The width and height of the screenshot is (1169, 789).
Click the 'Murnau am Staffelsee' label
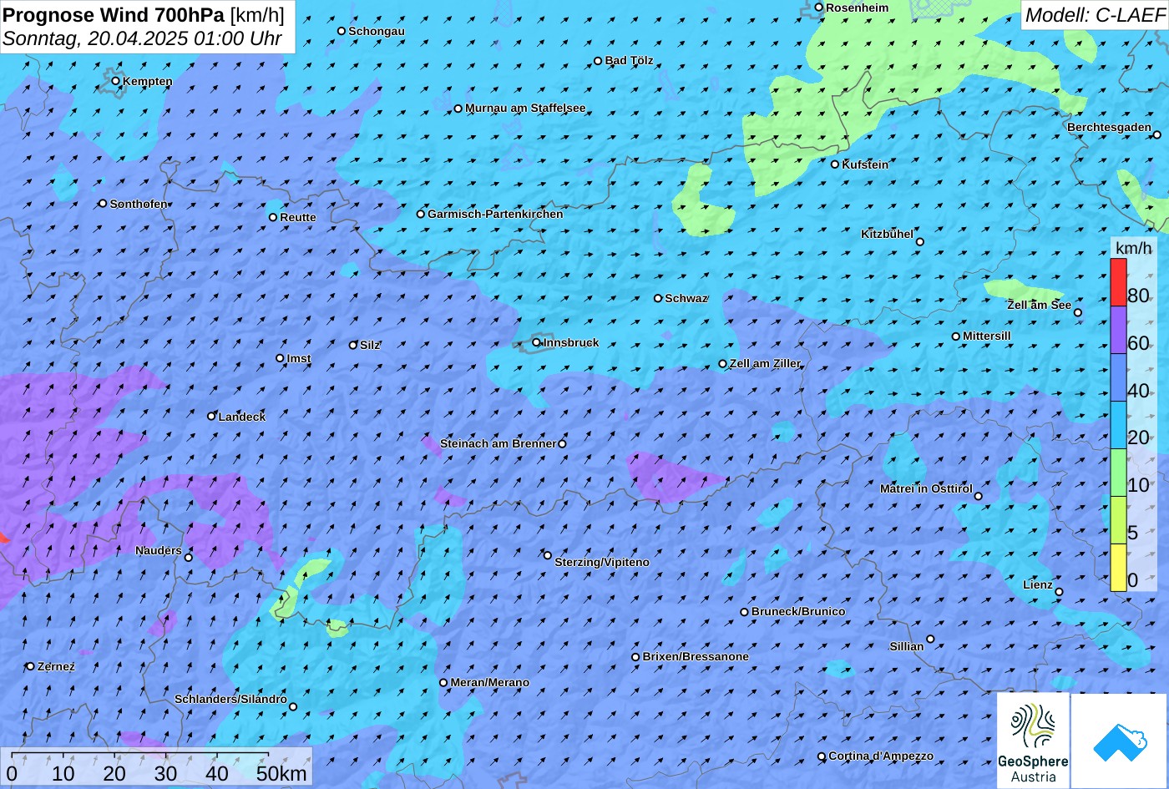coord(525,109)
